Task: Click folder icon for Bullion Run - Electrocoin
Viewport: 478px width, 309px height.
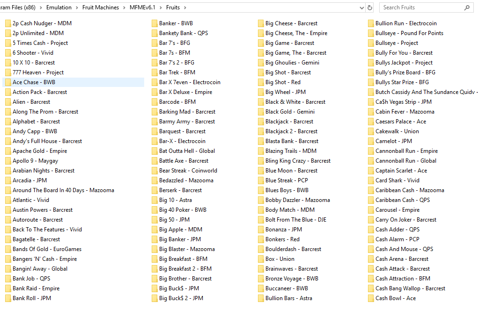Action: click(x=371, y=23)
